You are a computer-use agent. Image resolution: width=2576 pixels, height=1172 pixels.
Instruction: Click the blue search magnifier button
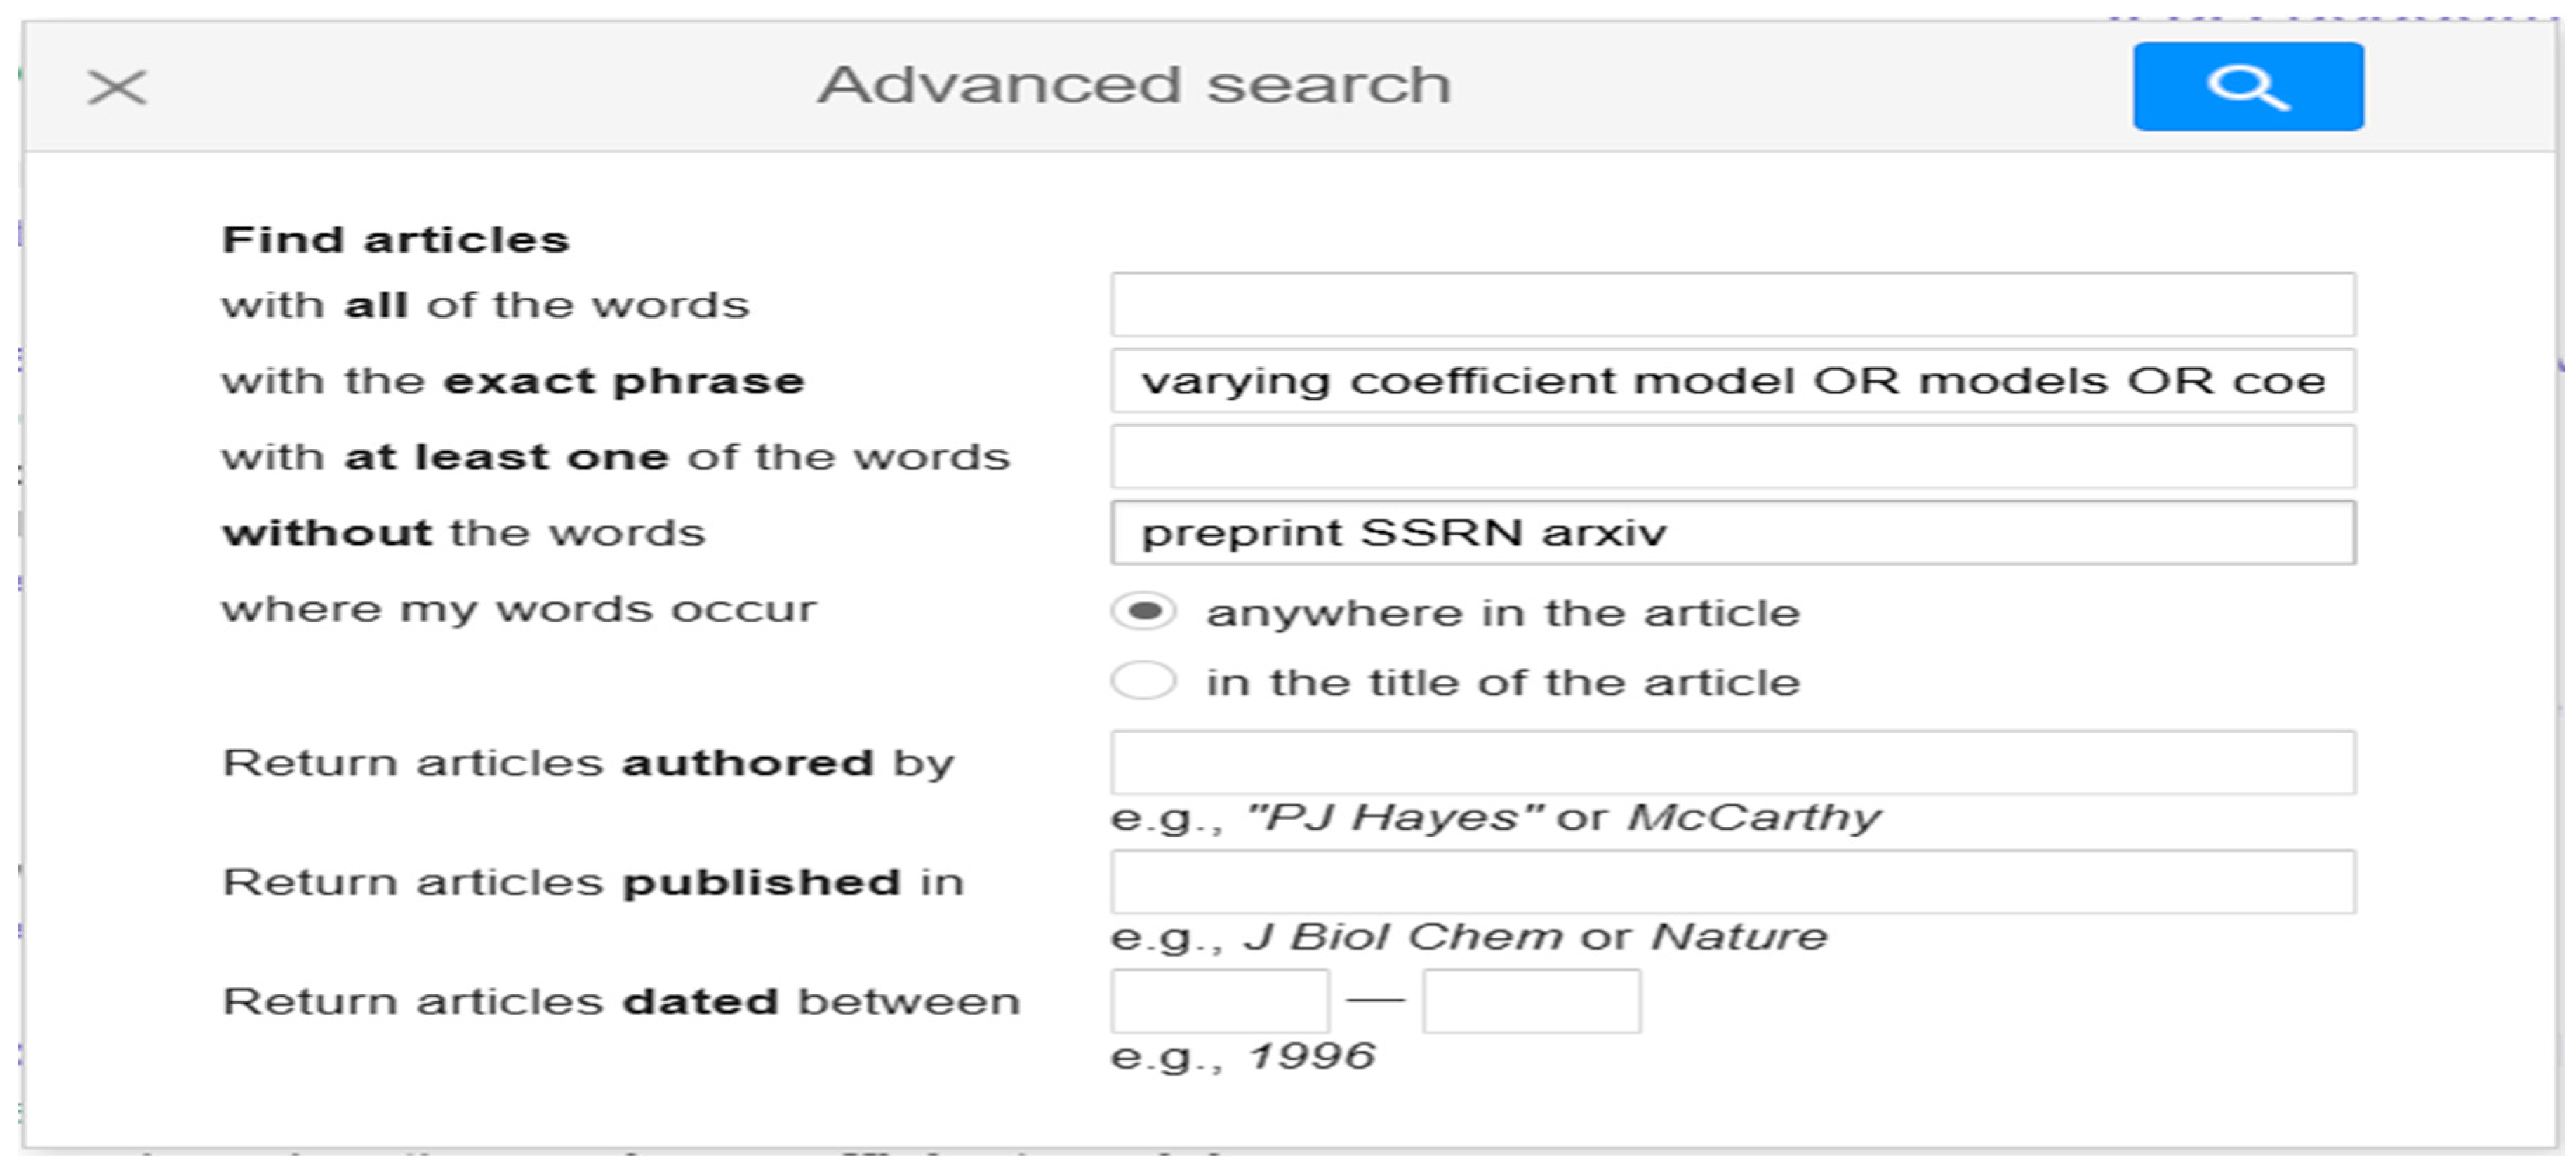(2247, 87)
